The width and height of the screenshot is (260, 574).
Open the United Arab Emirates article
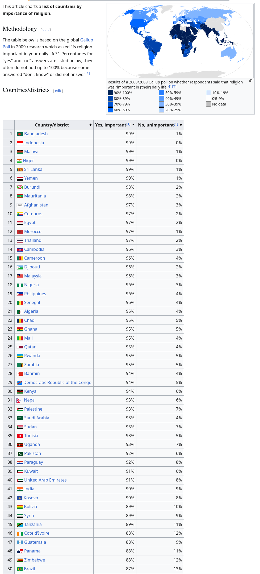(x=45, y=480)
